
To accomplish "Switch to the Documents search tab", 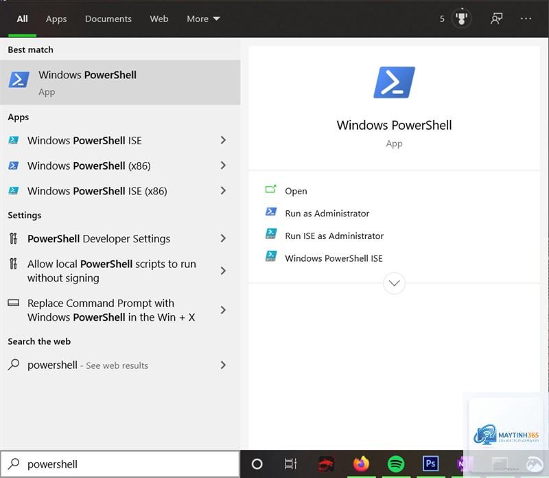I will [108, 19].
